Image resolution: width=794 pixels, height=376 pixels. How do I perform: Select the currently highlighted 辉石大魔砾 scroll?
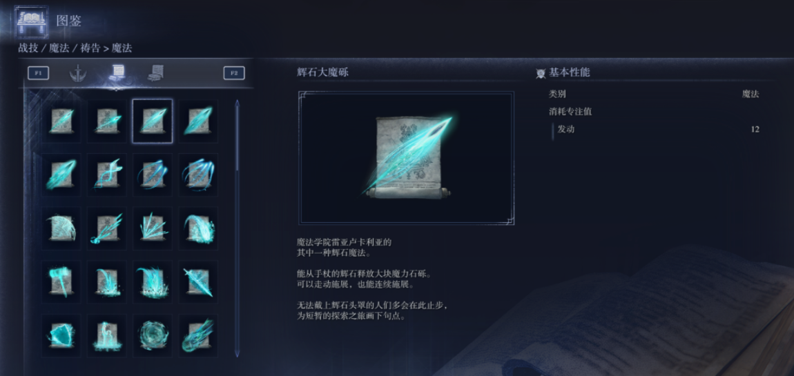coord(153,121)
